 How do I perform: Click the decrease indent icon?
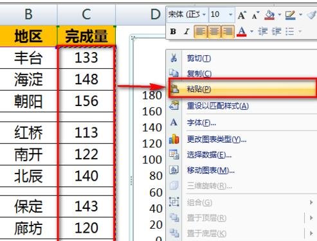click(263, 31)
